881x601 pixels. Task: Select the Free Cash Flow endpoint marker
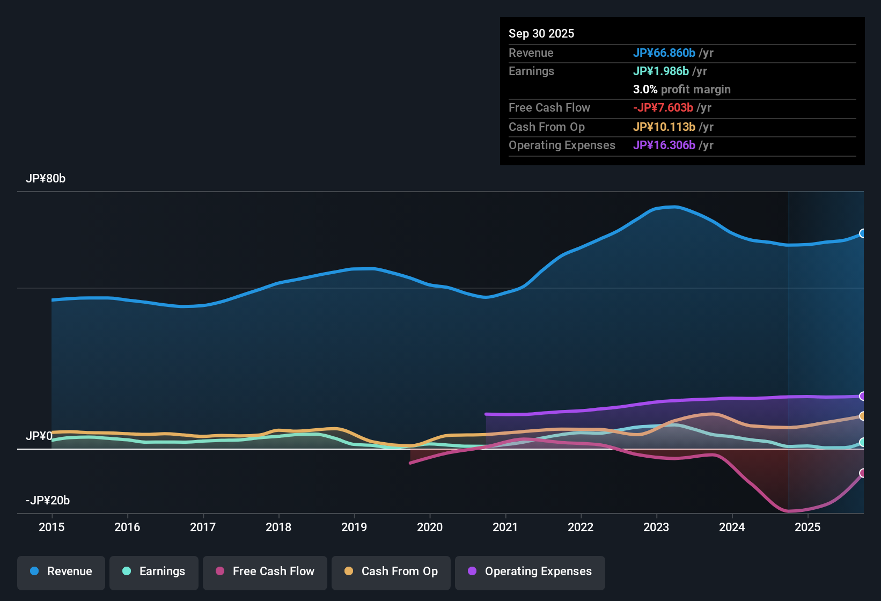863,473
